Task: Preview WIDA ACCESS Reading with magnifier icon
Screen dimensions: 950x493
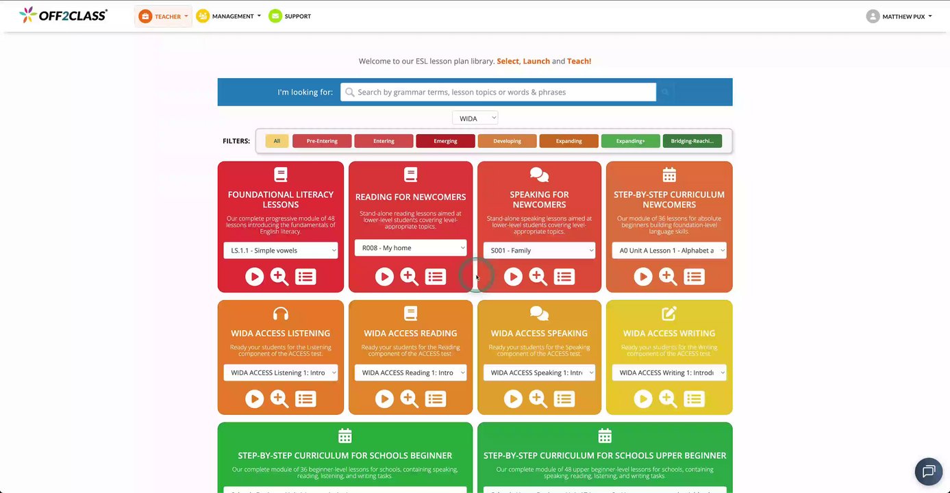Action: click(410, 399)
